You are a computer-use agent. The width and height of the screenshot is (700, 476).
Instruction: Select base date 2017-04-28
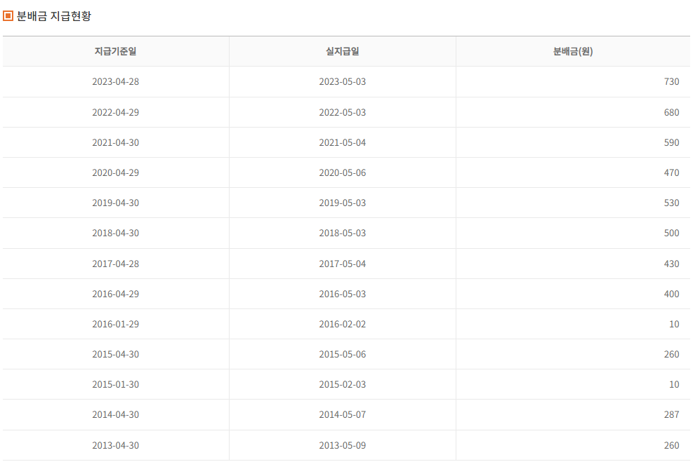point(116,264)
